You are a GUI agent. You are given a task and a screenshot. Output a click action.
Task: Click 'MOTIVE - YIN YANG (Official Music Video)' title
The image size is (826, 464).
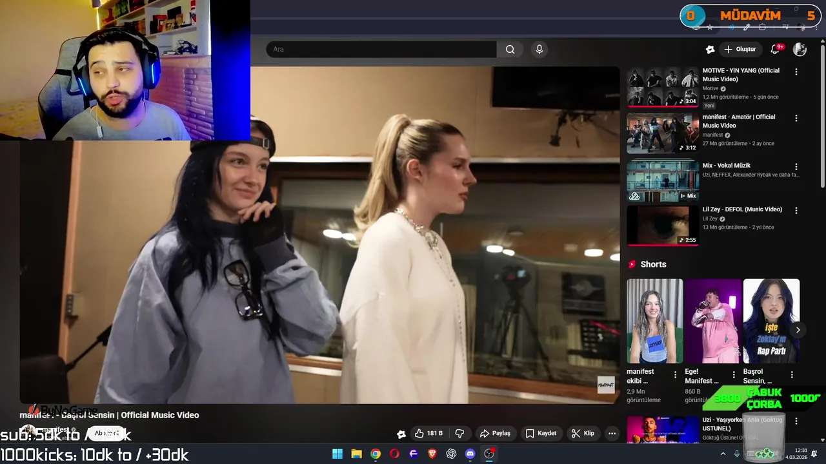tap(741, 75)
